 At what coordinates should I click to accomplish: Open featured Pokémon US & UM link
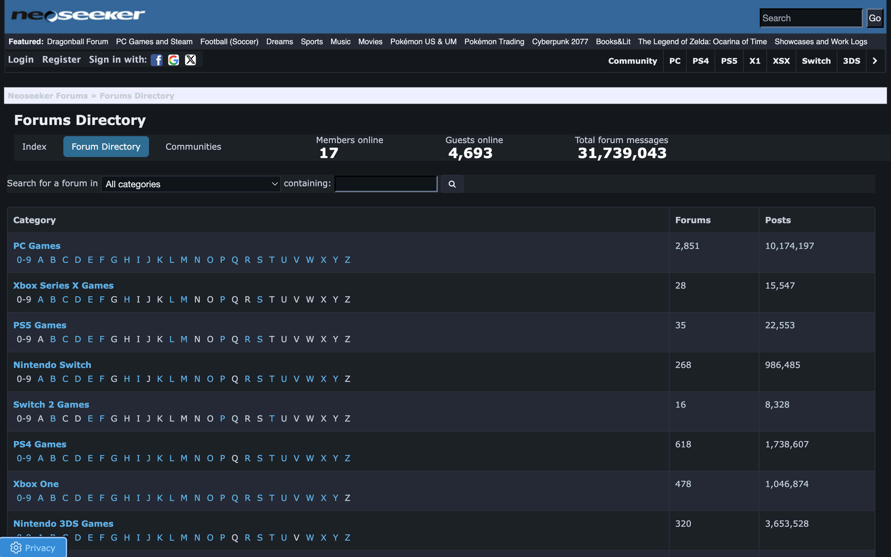[424, 42]
